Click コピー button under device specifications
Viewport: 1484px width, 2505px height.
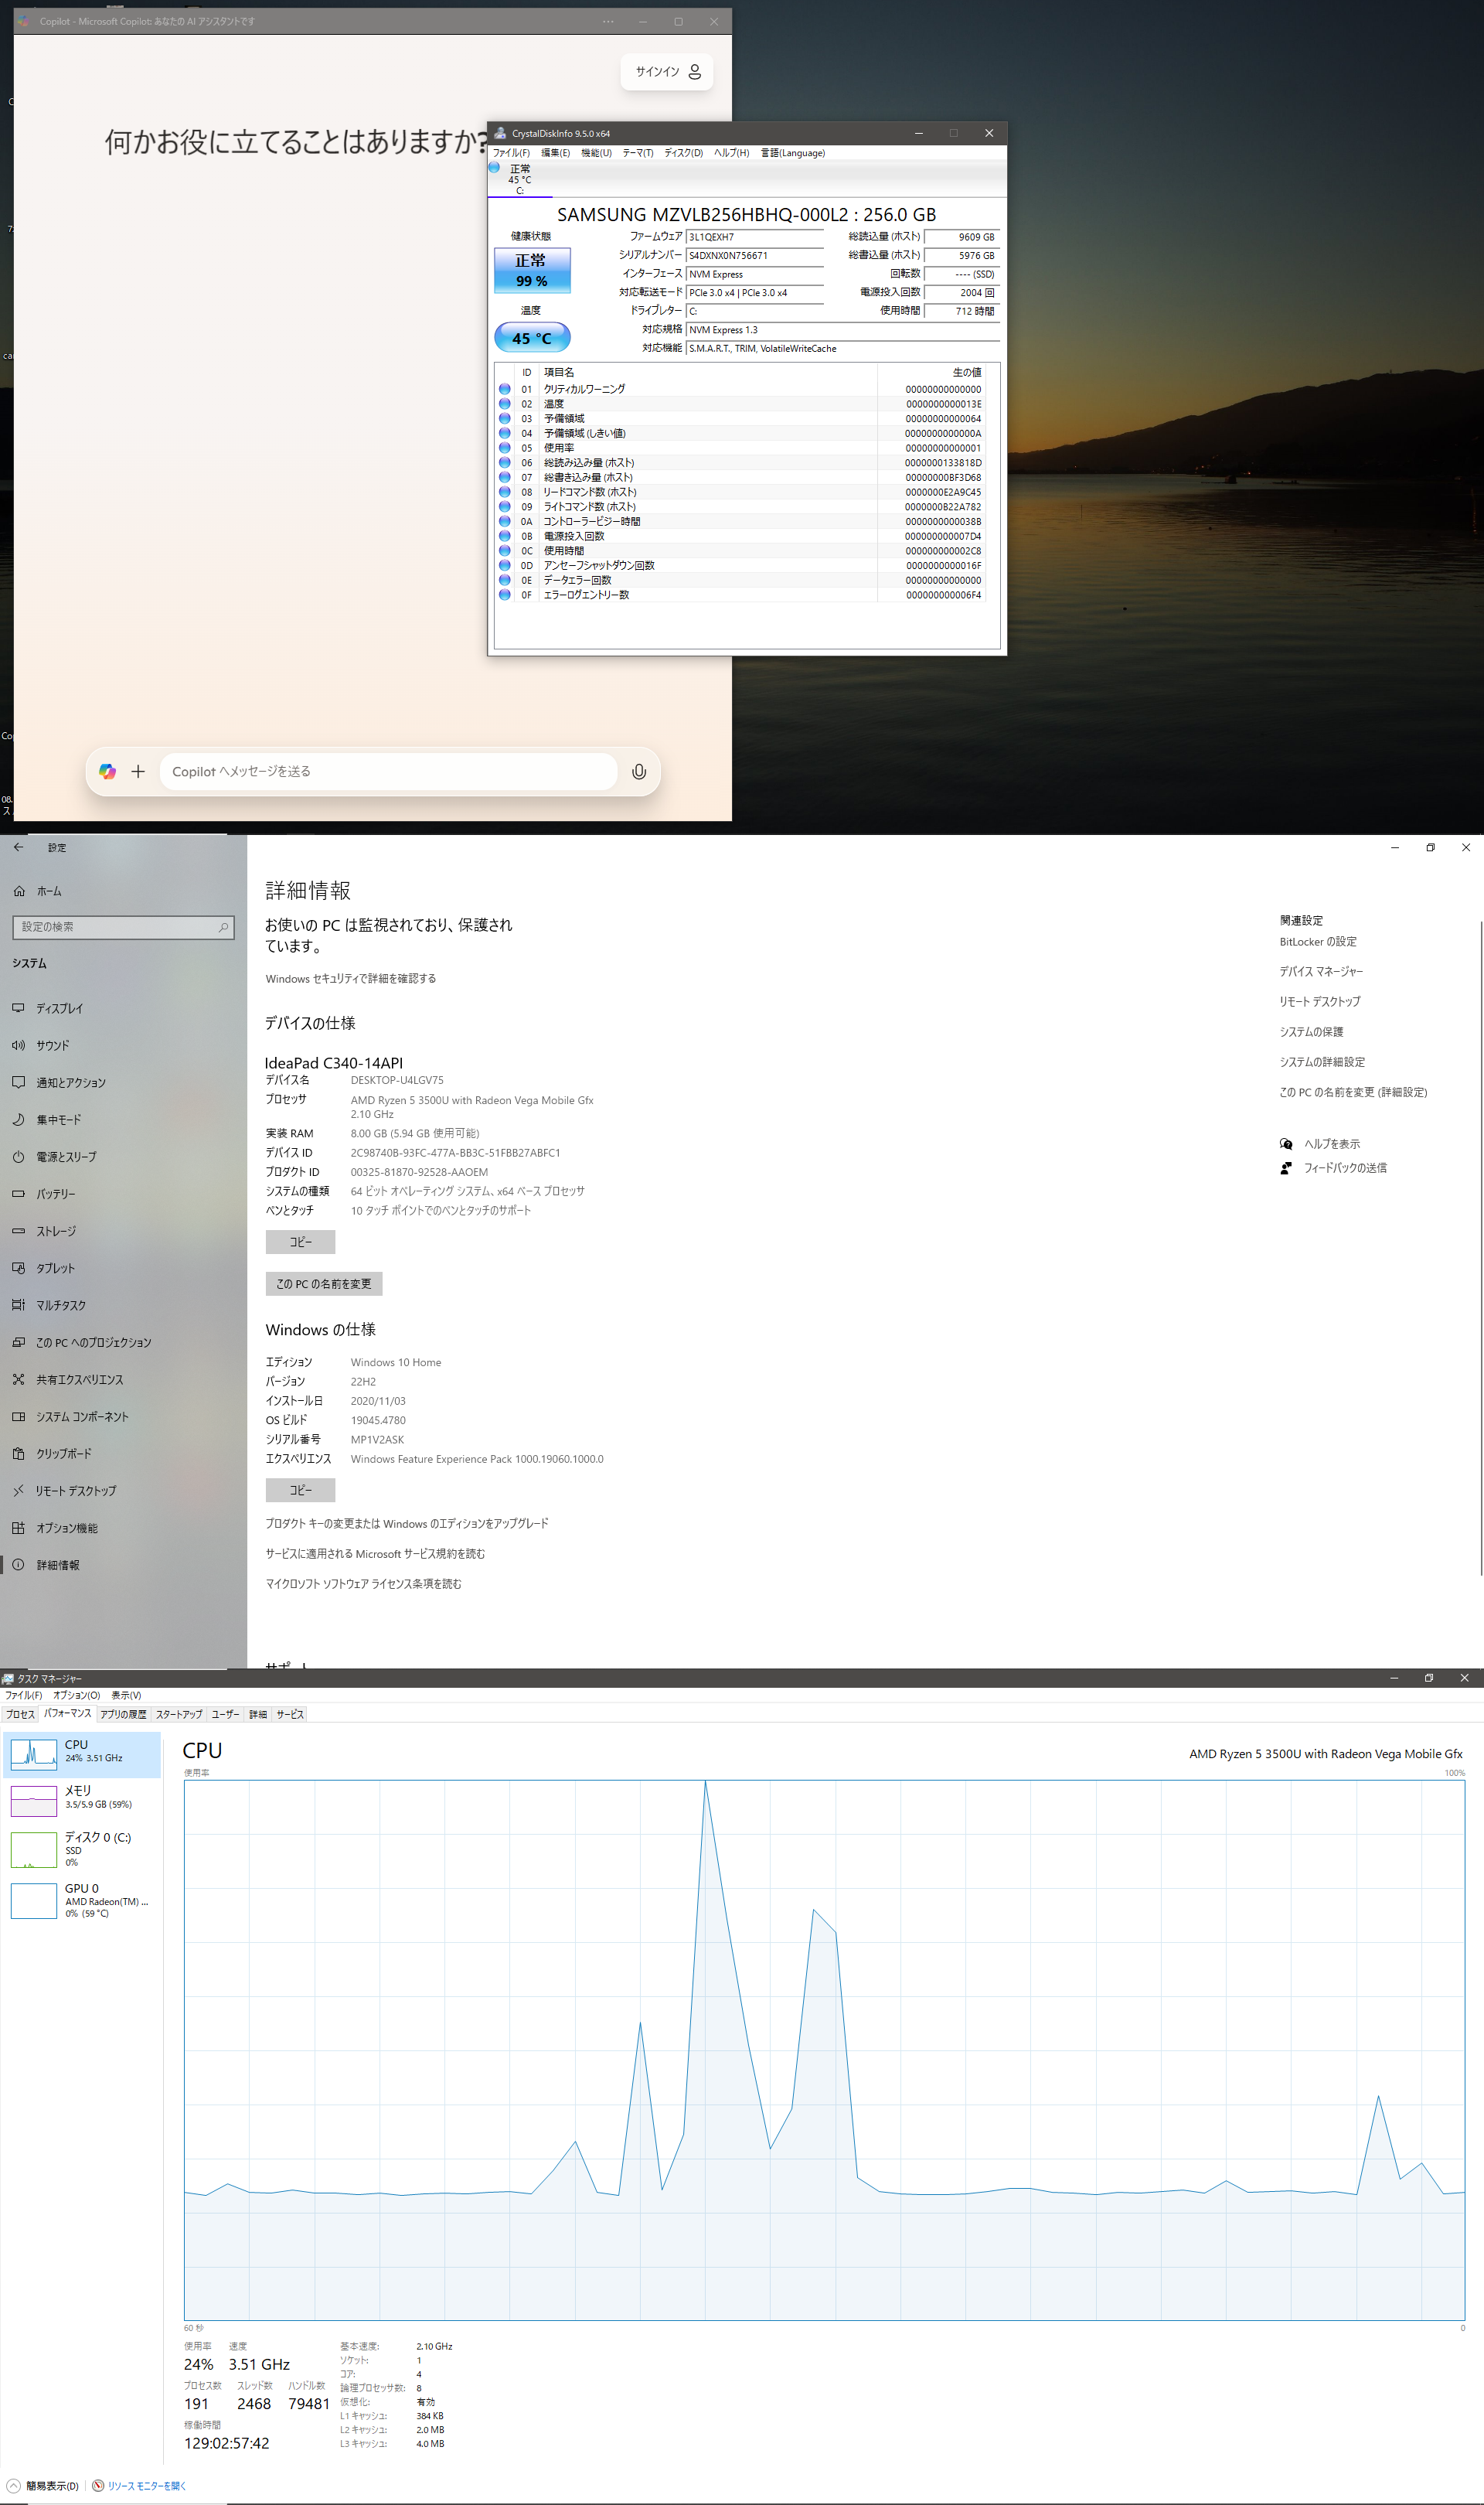coord(300,1241)
